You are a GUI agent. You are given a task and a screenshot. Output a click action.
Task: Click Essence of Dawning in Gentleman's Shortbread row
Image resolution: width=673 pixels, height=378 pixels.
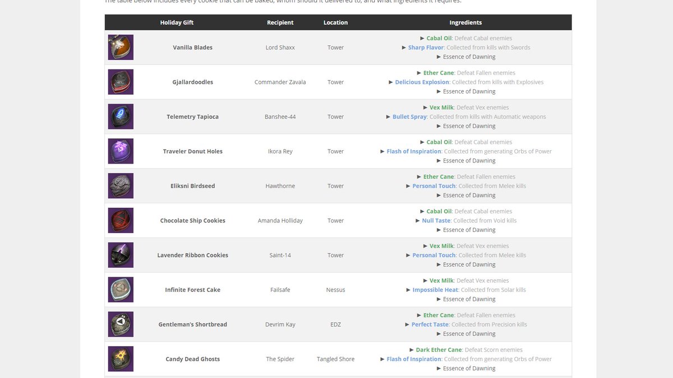pyautogui.click(x=469, y=334)
